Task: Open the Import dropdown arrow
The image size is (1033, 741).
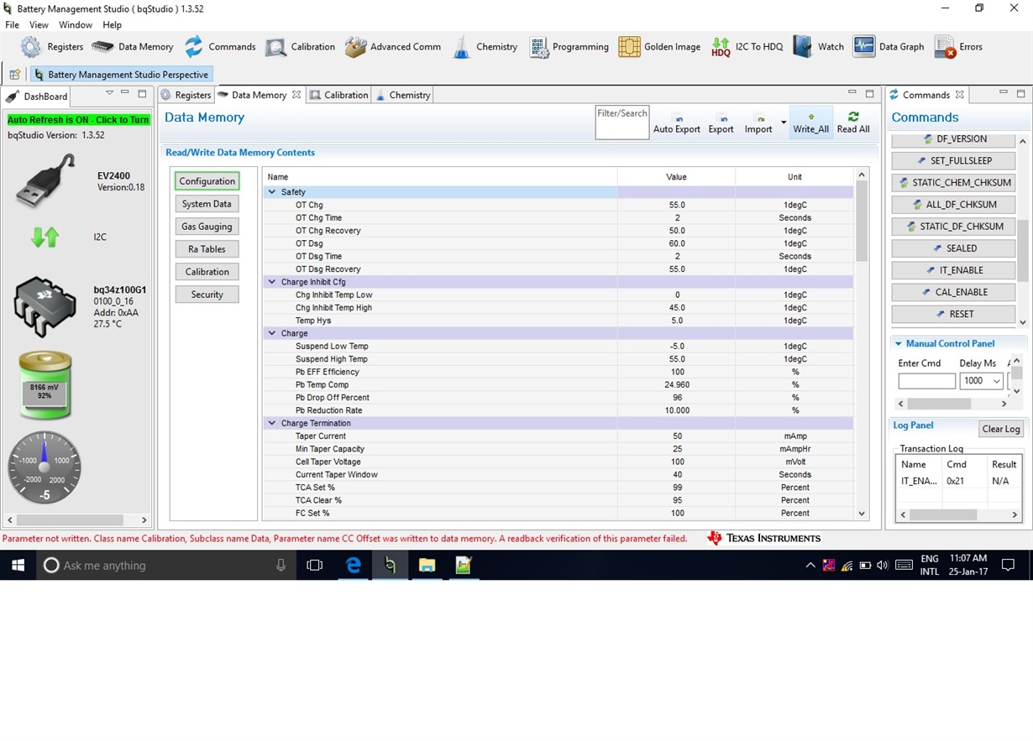Action: tap(784, 123)
